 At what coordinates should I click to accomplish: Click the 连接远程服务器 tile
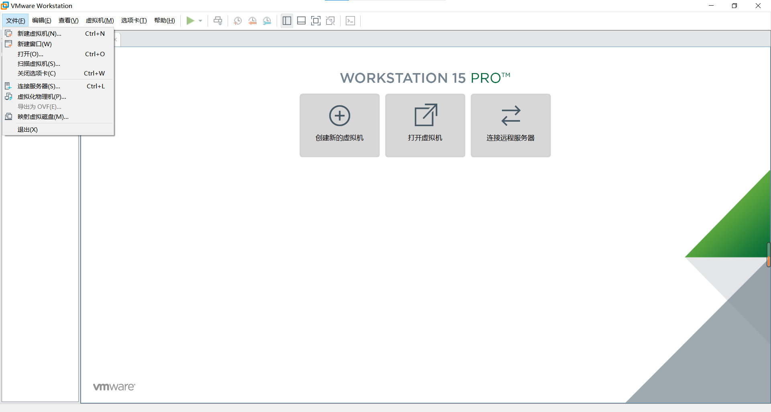pyautogui.click(x=511, y=125)
